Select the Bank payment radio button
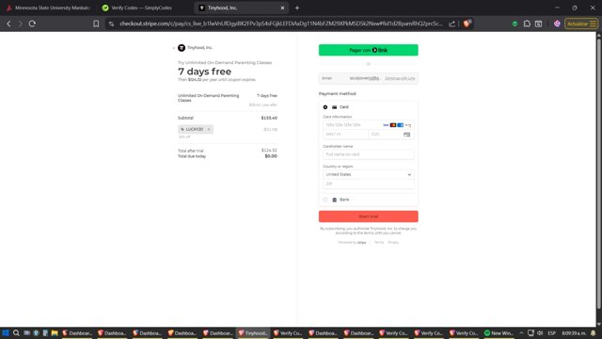Screen dimensions: 602x339 tap(325, 200)
